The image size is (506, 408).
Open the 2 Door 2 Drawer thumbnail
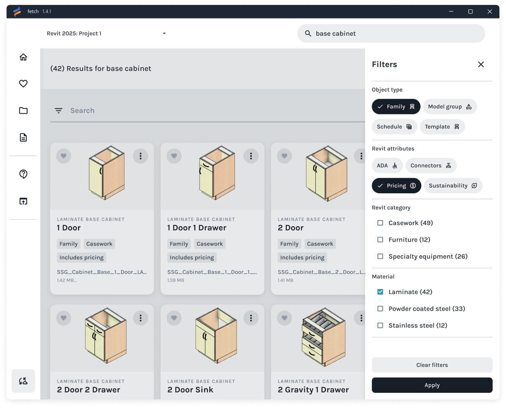click(x=106, y=335)
